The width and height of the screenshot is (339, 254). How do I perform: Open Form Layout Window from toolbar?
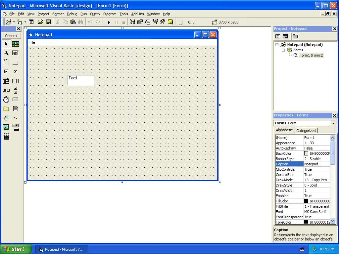pos(148,22)
